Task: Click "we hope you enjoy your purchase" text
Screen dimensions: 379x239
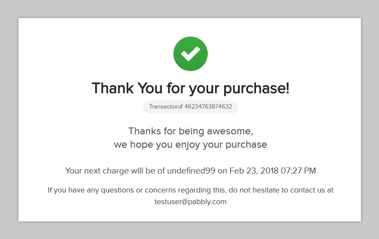Action: tap(190, 145)
